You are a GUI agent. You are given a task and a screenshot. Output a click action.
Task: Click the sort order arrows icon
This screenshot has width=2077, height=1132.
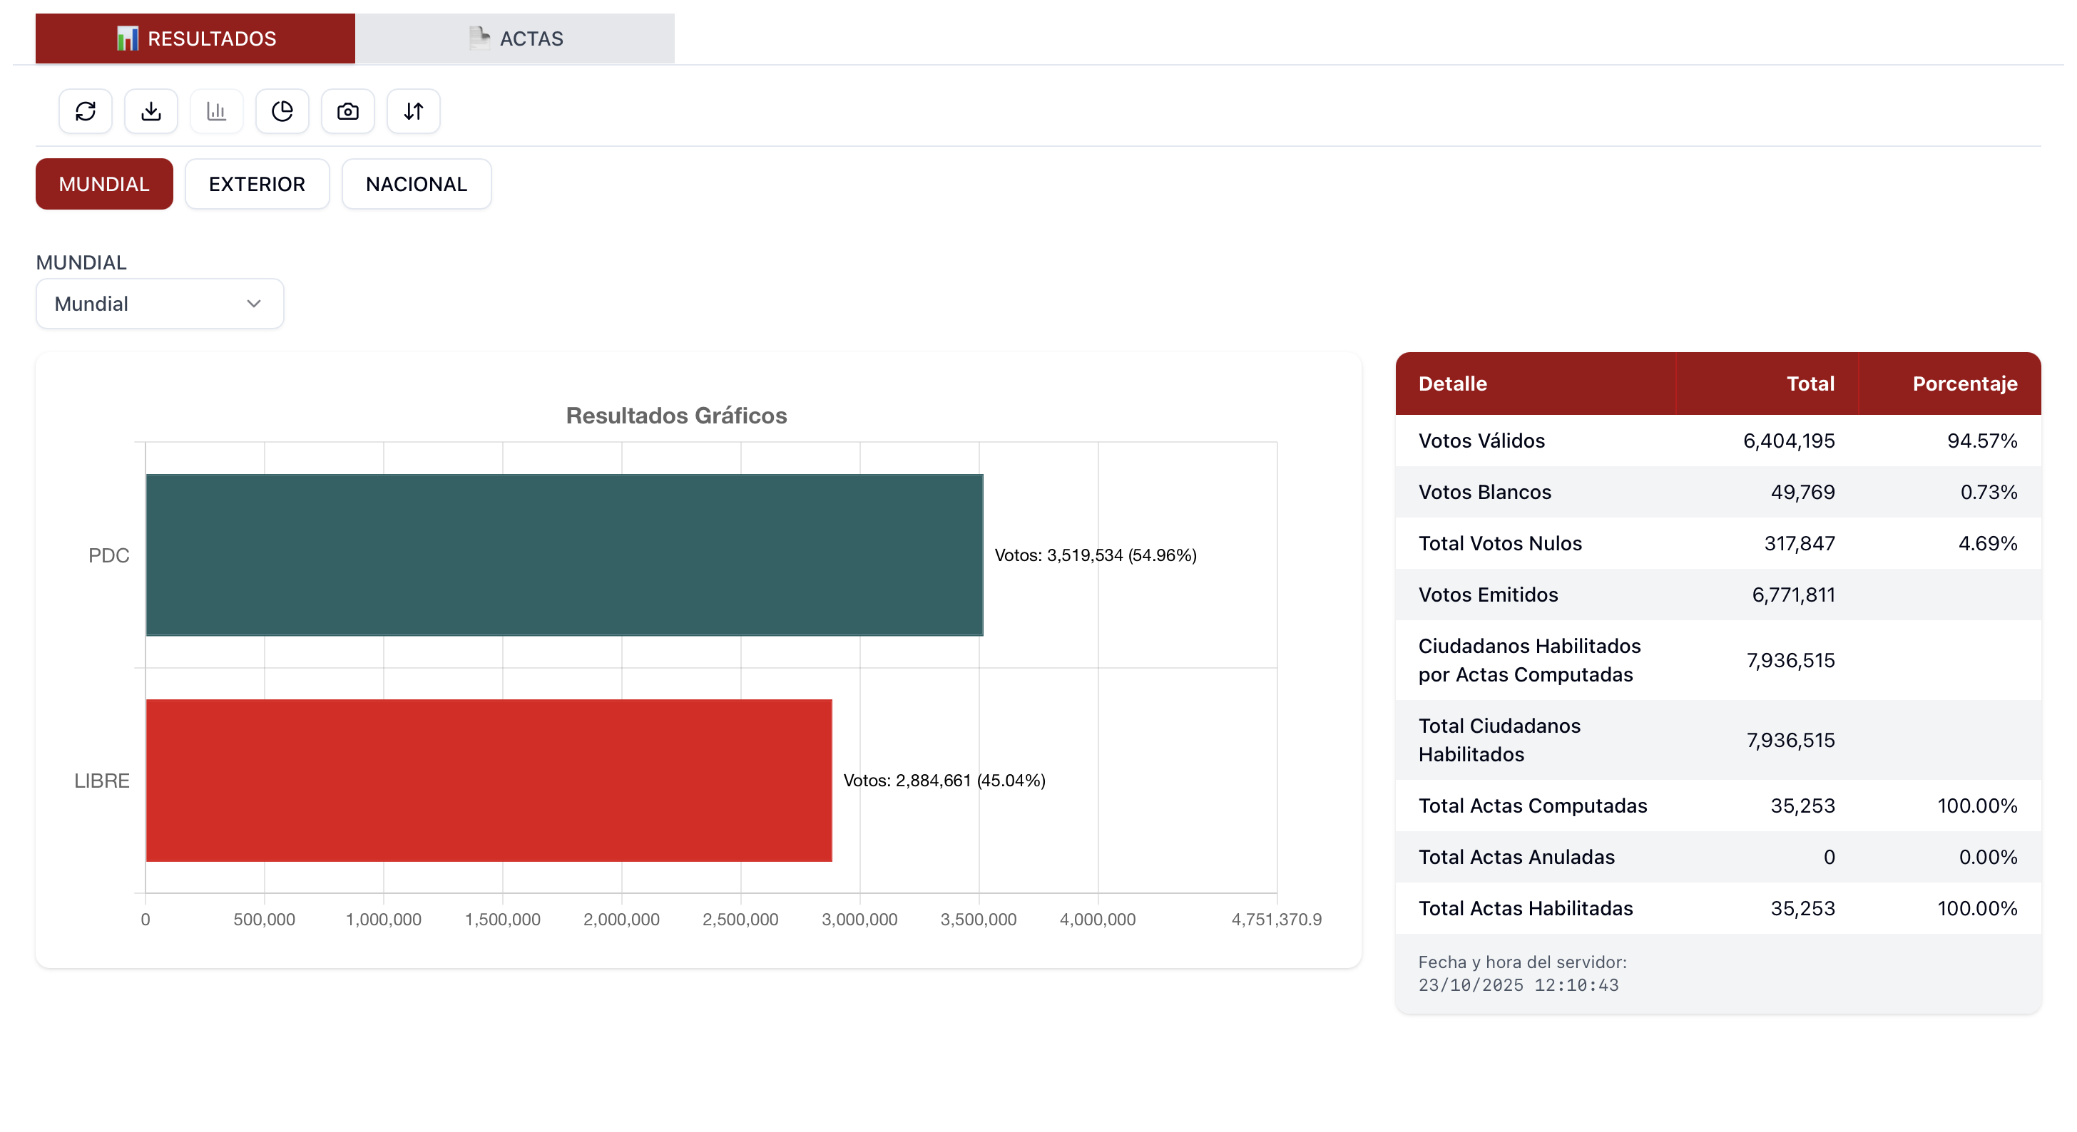414,111
